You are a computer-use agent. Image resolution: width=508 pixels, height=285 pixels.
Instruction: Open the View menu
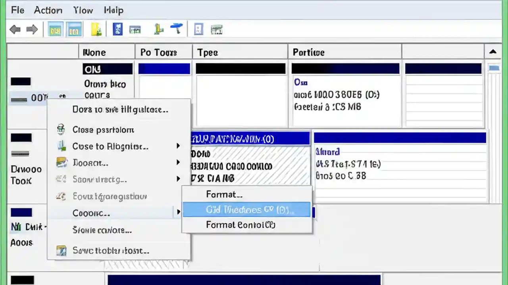click(x=83, y=10)
